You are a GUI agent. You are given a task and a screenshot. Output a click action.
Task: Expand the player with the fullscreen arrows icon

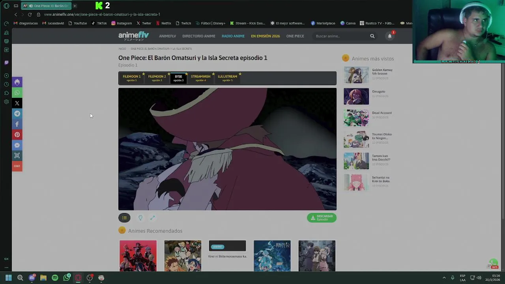tap(152, 218)
